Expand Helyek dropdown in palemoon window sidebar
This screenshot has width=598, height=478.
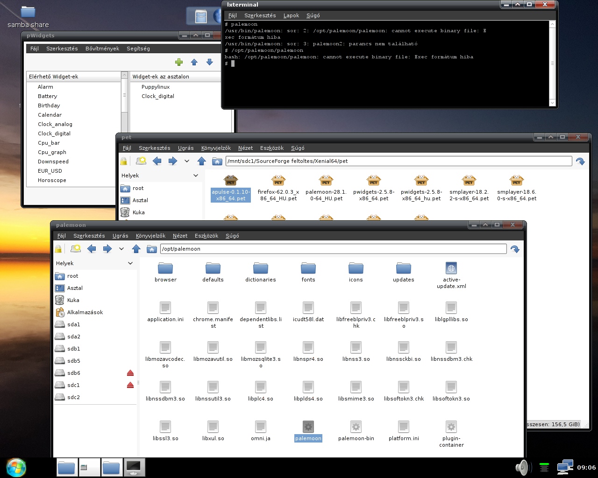pyautogui.click(x=130, y=263)
